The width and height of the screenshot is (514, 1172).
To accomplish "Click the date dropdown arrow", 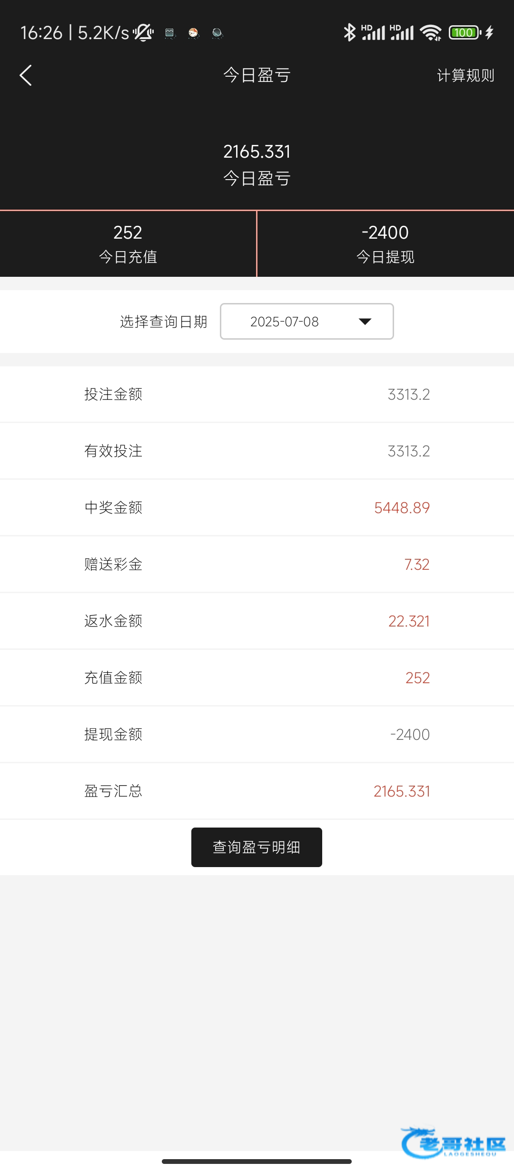I will pos(365,322).
